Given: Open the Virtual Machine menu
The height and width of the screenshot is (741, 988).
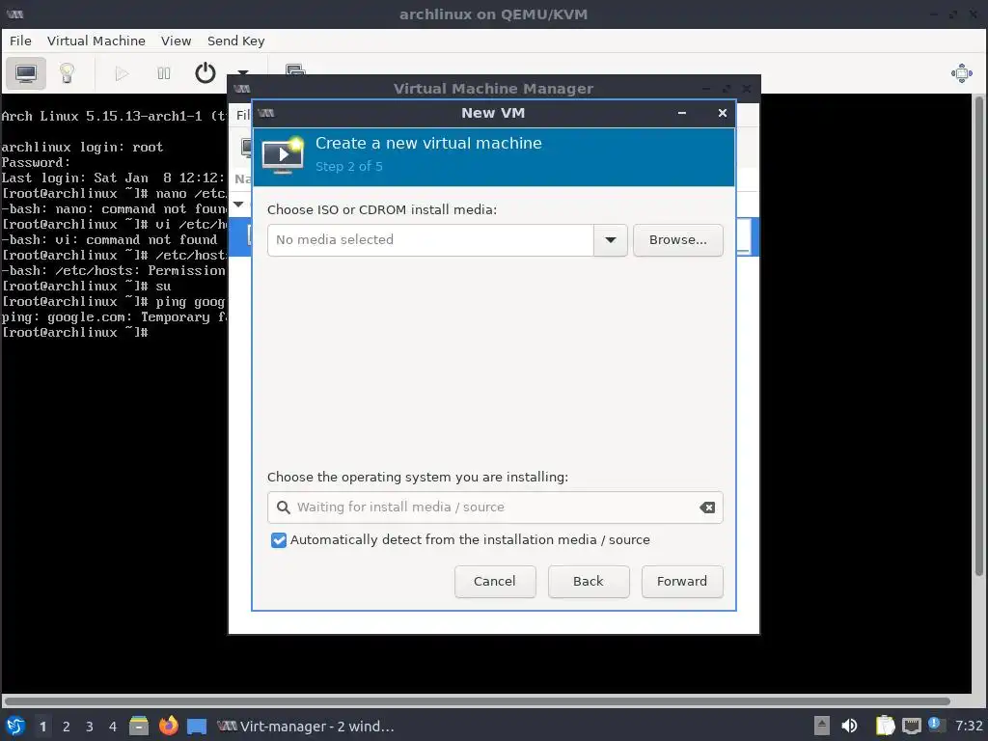Looking at the screenshot, I should (x=96, y=41).
